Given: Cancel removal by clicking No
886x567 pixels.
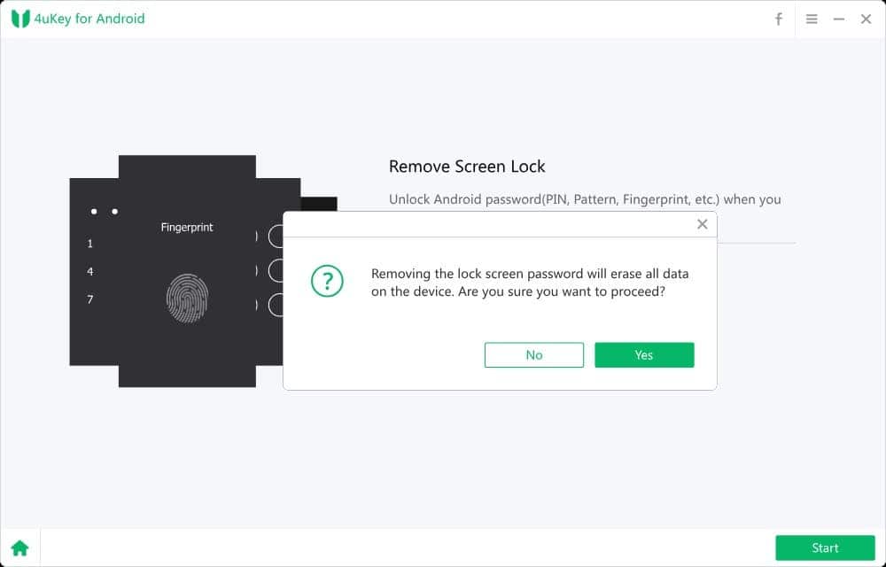Looking at the screenshot, I should click(534, 354).
